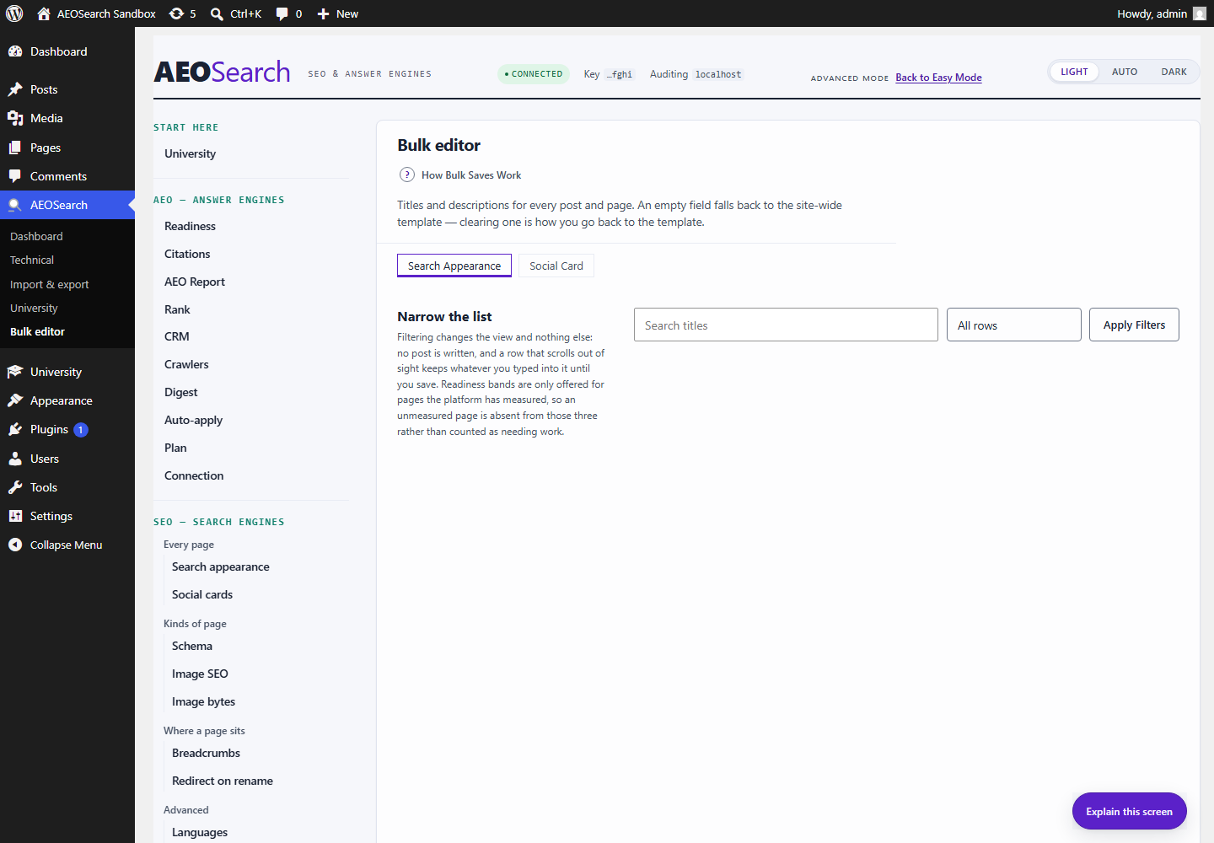Open Citations in AEO navigation
The image size is (1214, 843).
click(x=187, y=254)
